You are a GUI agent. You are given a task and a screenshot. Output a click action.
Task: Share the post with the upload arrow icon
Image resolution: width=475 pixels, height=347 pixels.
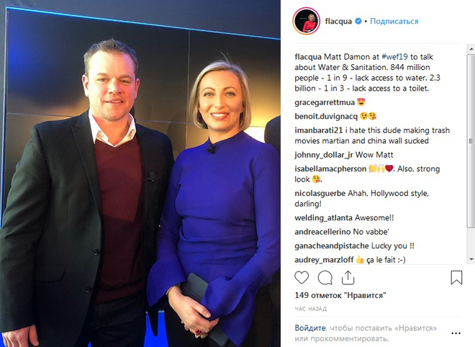348,278
